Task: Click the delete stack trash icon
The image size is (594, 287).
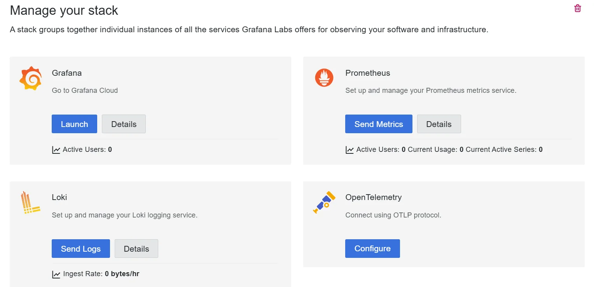Action: (x=578, y=9)
